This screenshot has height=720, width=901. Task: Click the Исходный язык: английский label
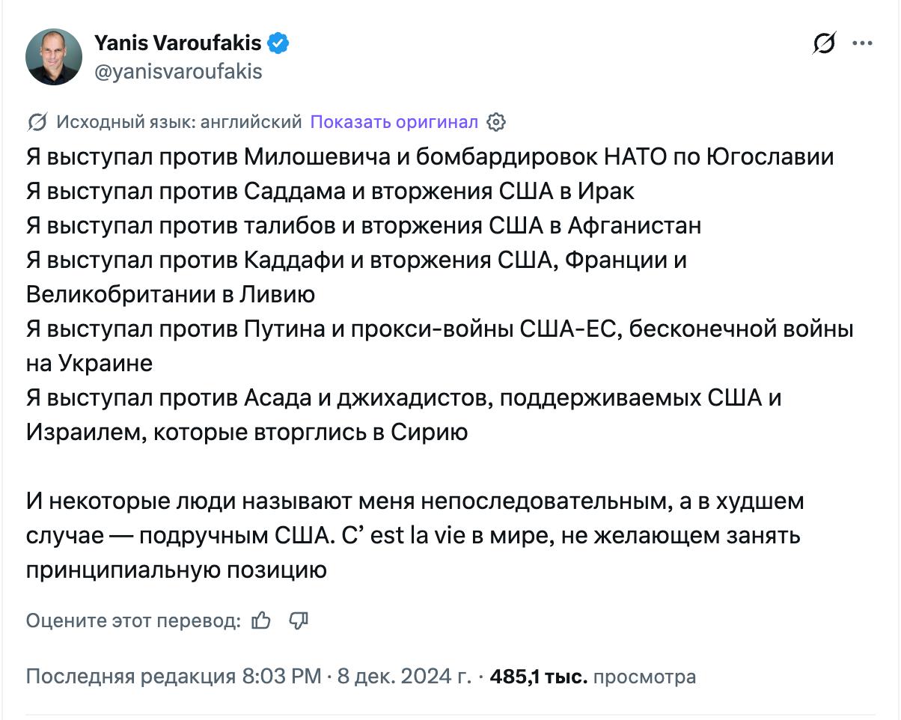click(x=180, y=122)
